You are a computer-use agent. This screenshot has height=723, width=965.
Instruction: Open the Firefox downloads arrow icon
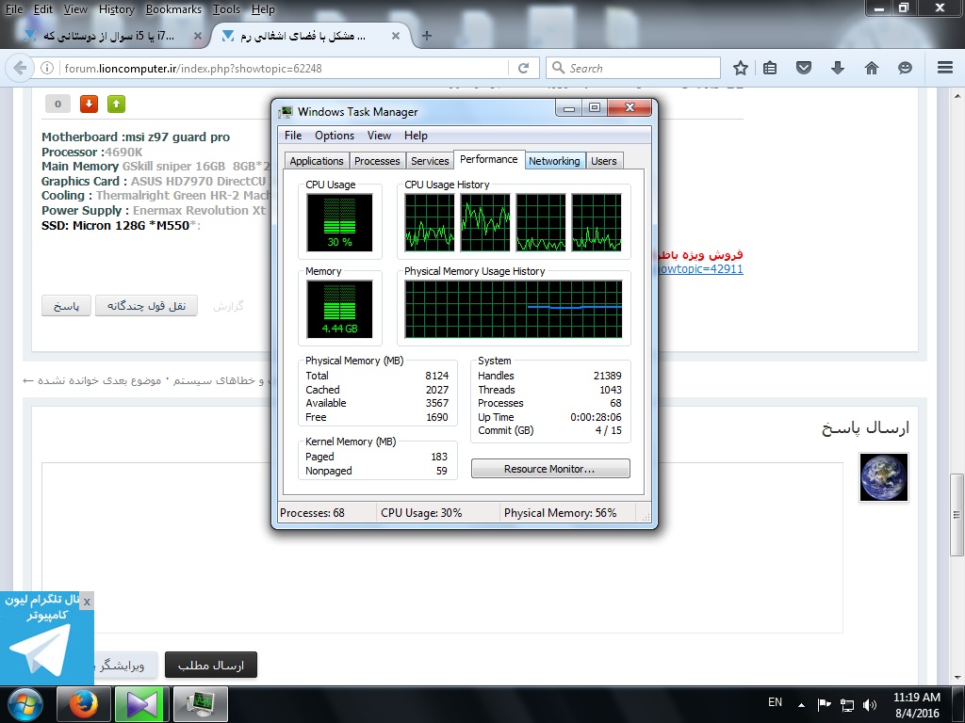837,68
